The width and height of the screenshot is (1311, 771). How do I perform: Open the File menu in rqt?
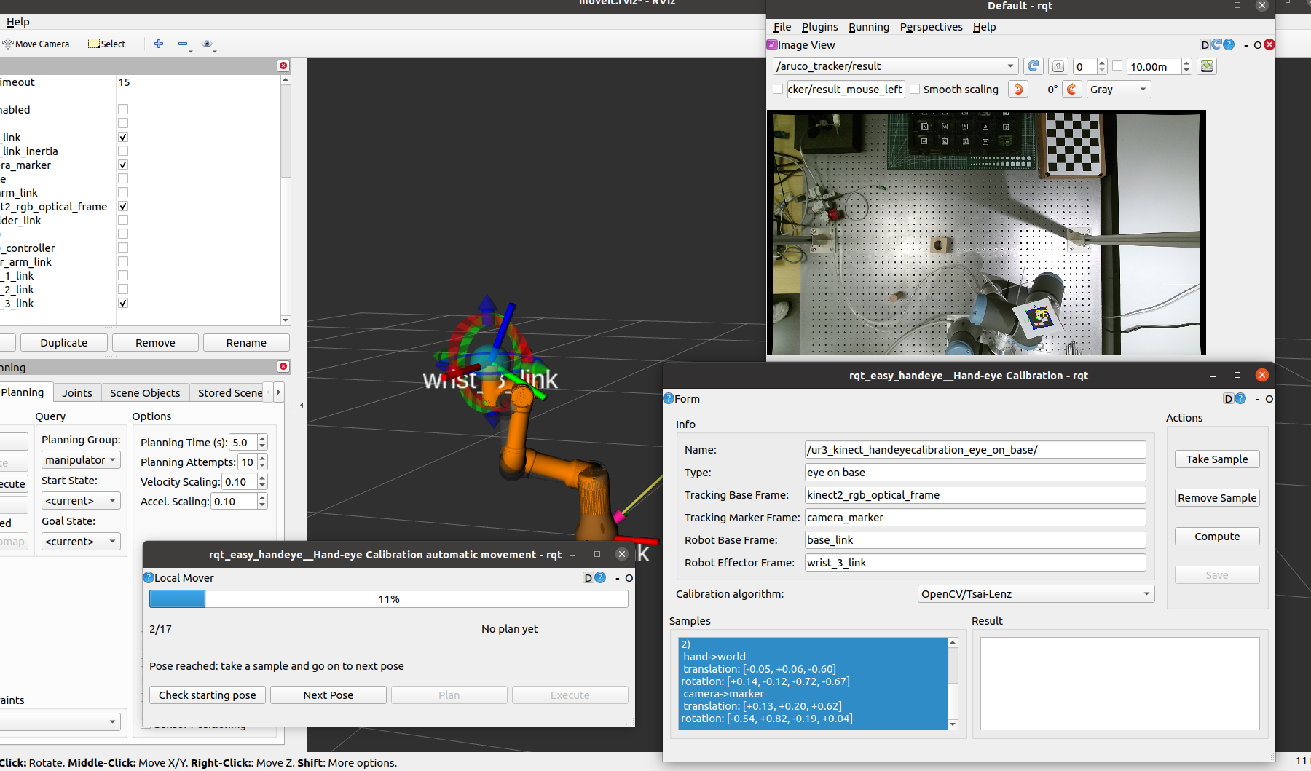782,27
